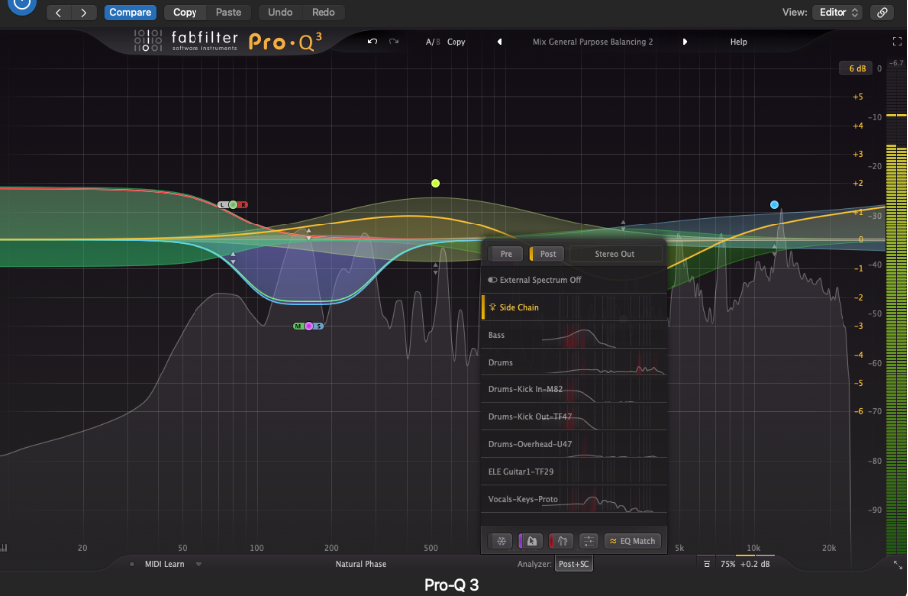This screenshot has width=908, height=596.
Task: Click the Redo button in top toolbar
Action: [x=324, y=12]
